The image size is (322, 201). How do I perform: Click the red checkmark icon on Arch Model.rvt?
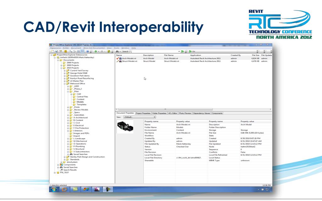[118, 58]
